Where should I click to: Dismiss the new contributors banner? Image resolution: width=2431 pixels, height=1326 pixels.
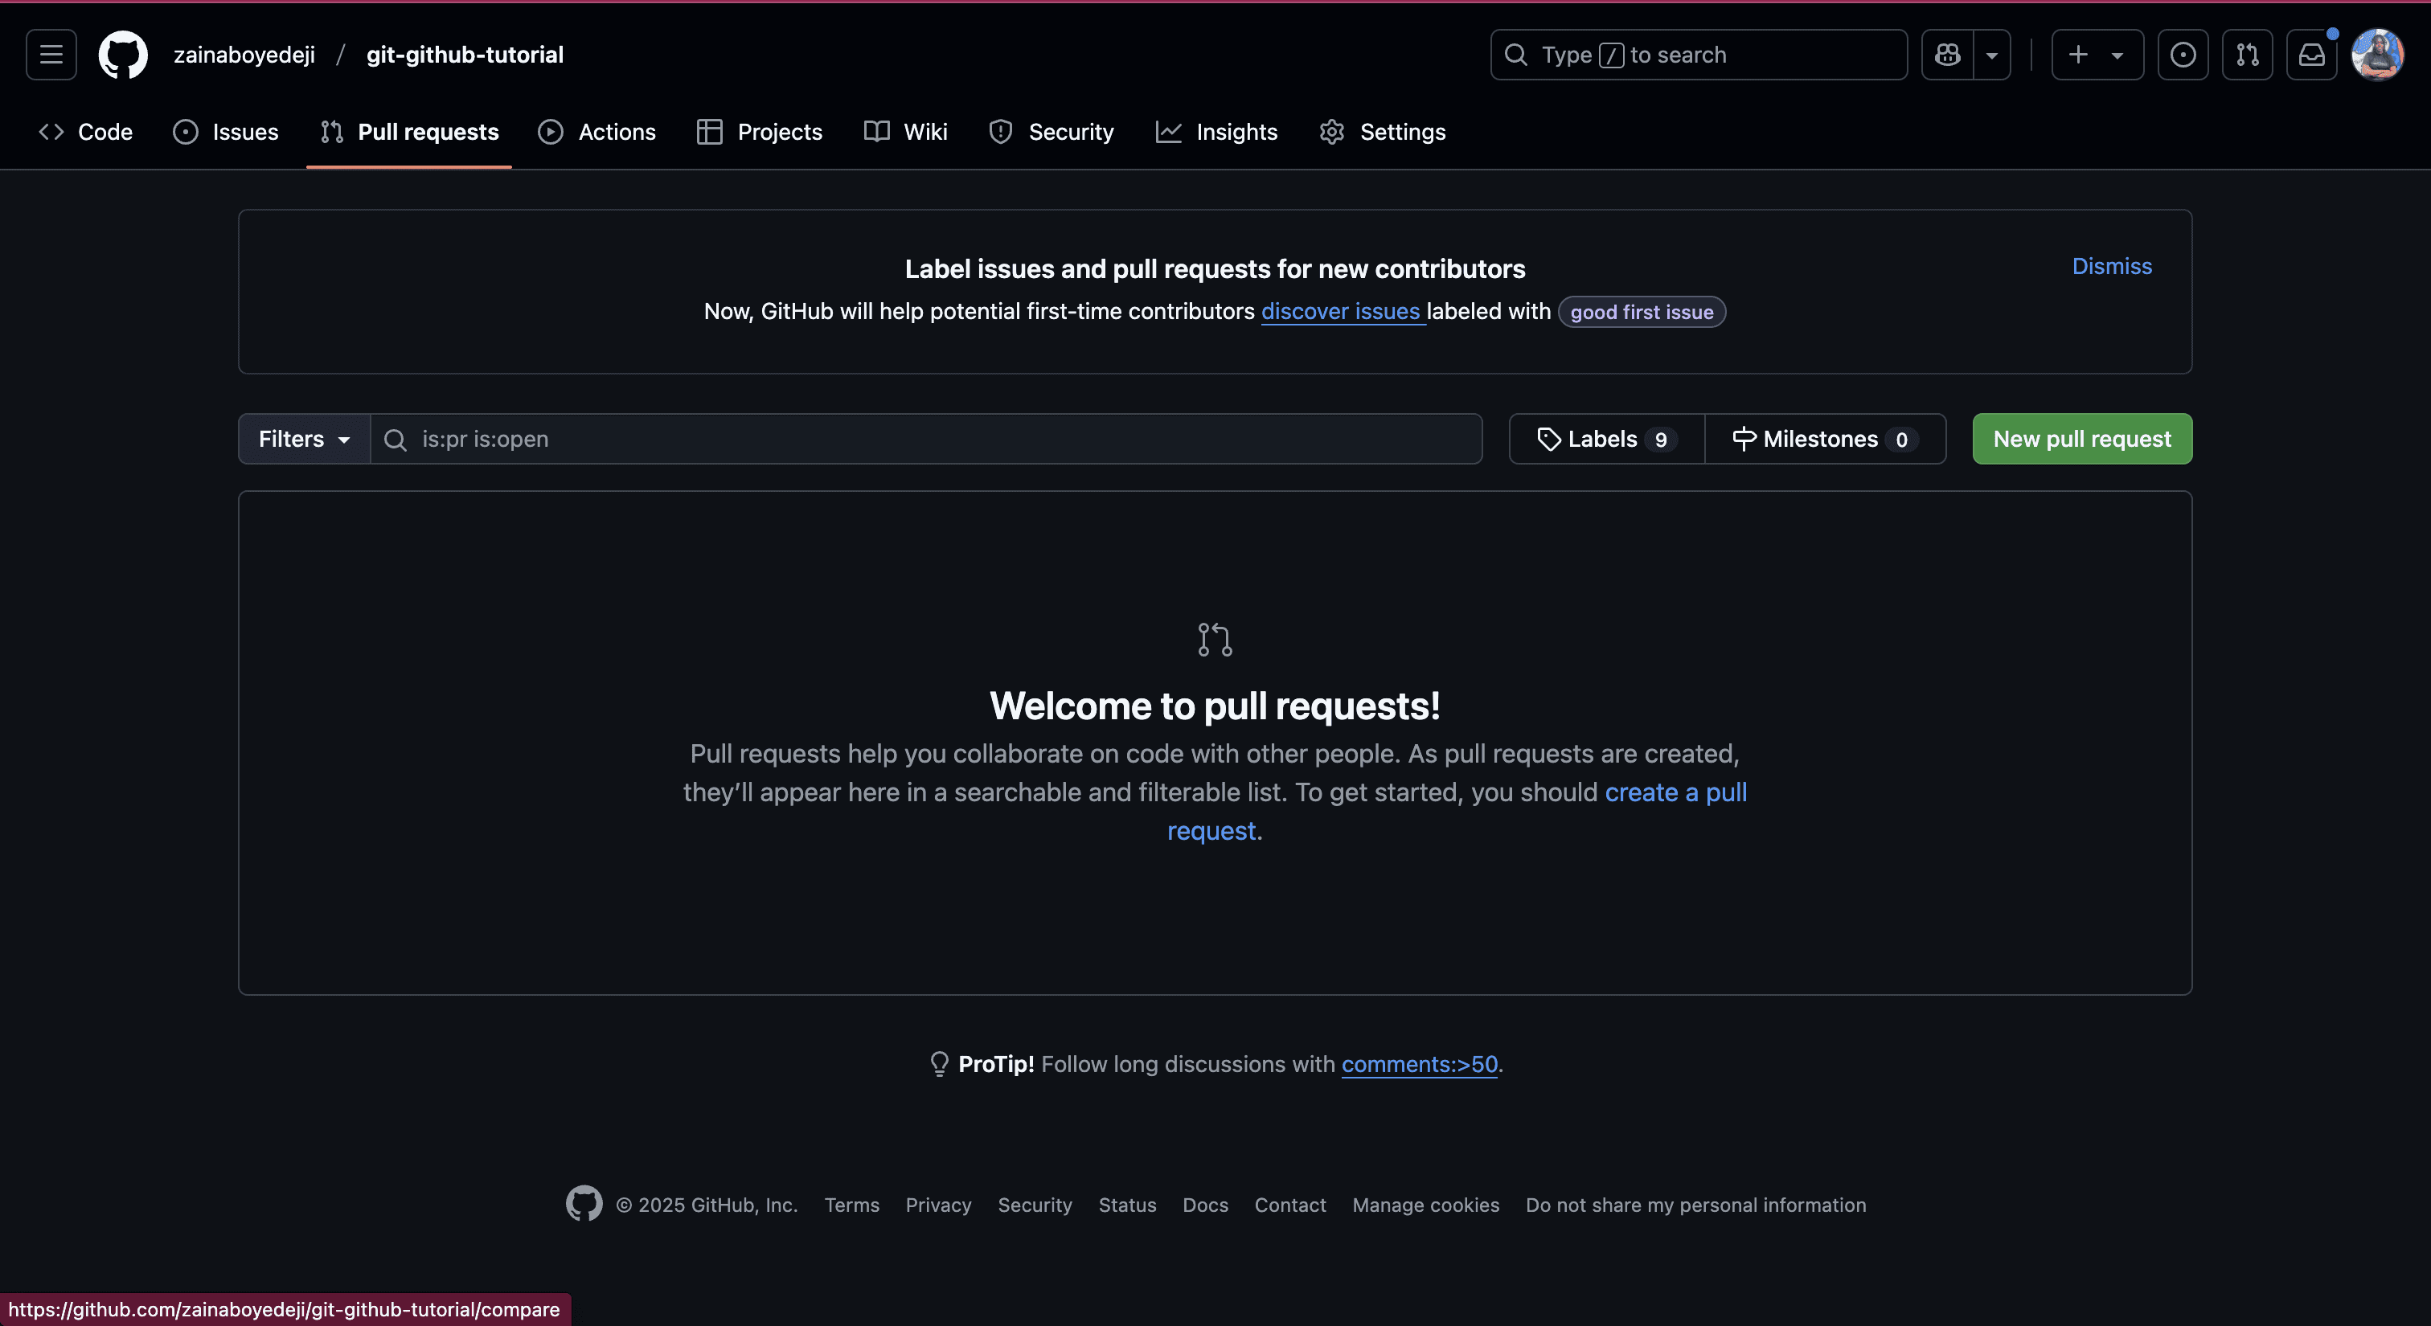pos(2111,266)
